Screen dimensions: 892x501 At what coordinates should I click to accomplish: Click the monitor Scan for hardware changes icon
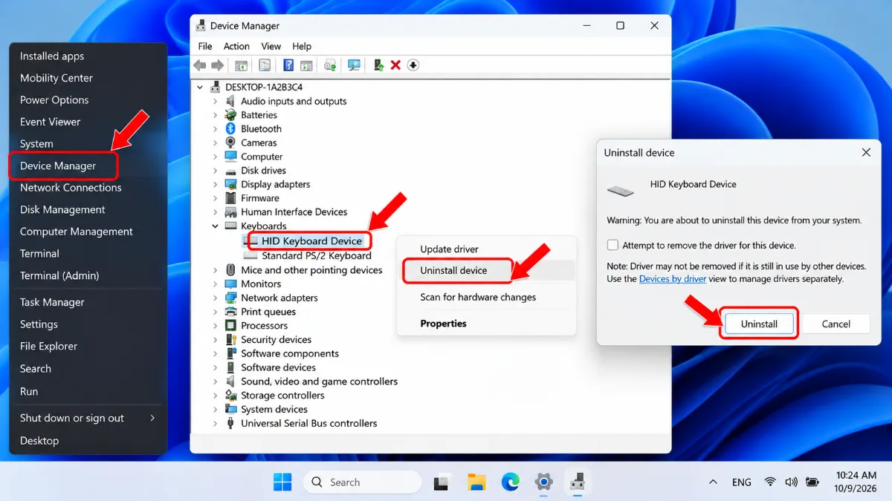coord(354,65)
